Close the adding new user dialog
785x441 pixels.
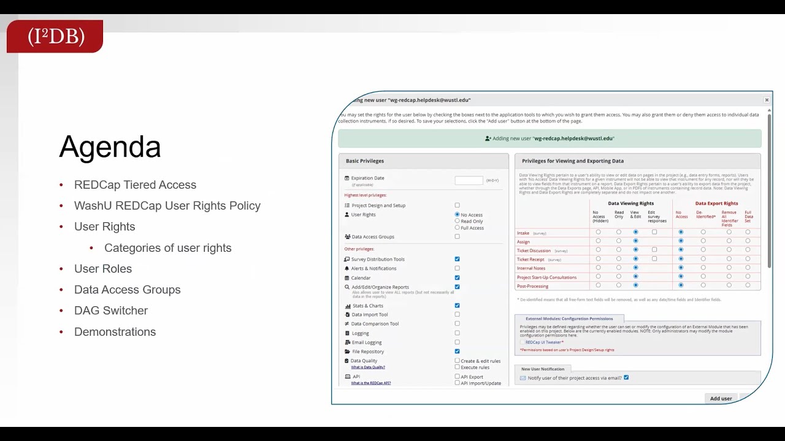(x=767, y=100)
